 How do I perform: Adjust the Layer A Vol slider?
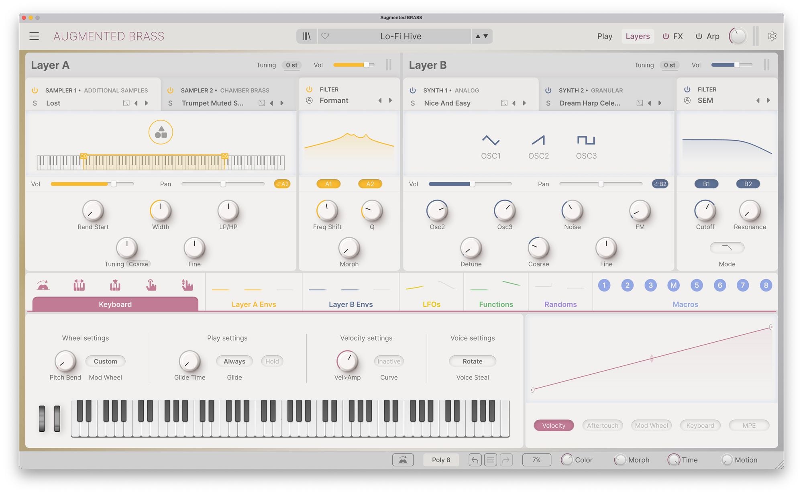[x=366, y=65]
